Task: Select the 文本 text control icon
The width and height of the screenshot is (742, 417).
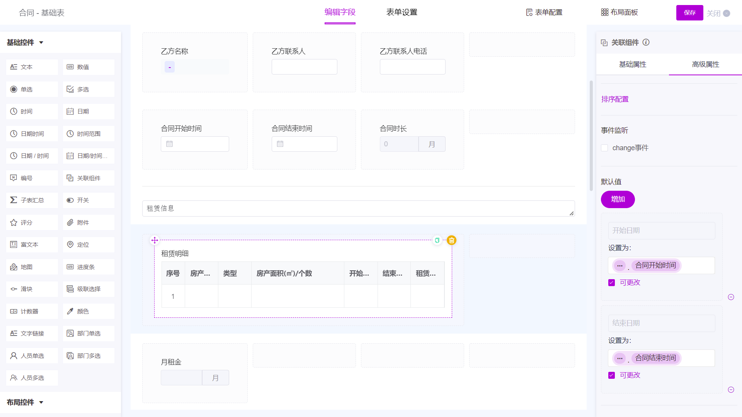Action: pyautogui.click(x=14, y=67)
